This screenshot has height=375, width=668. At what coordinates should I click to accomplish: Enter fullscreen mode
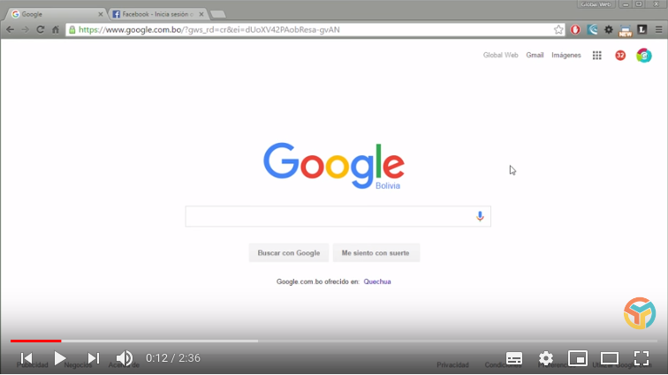641,358
